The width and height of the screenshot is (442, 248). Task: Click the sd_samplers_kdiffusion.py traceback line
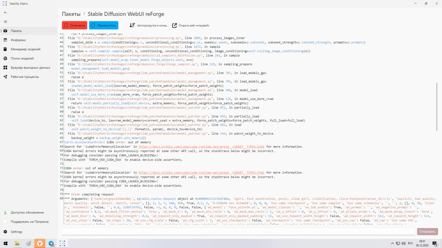pos(154,56)
